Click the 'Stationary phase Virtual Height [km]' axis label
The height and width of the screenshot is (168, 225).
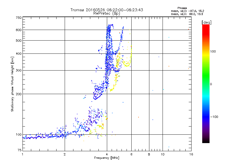pos(12,84)
